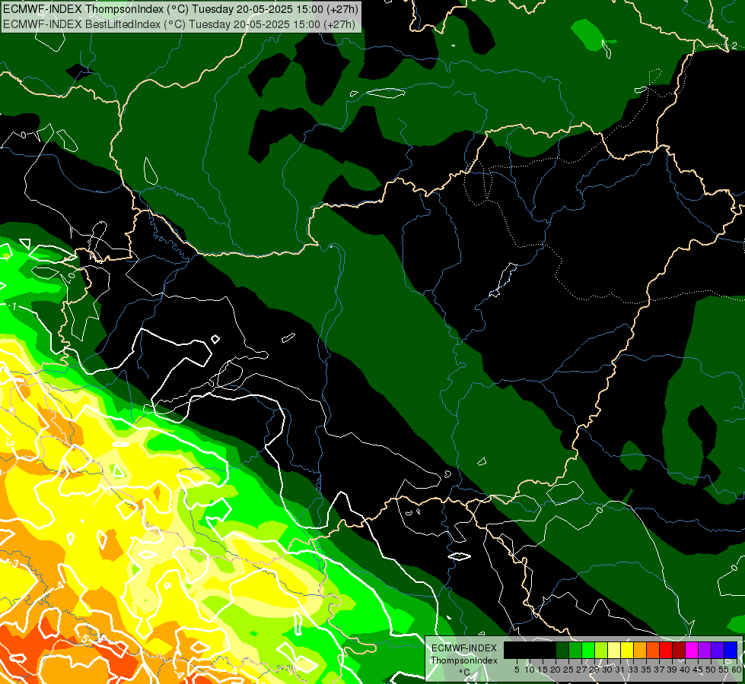Screen dimensions: 745x684
Task: Click the -1 contour label on the green band
Action: [13, 306]
